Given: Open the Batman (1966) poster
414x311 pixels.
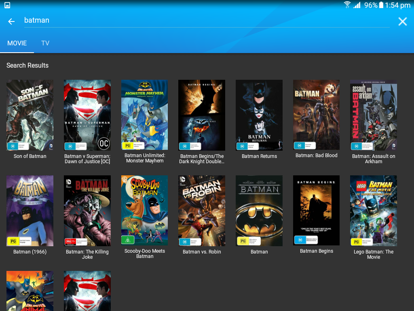Looking at the screenshot, I should pyautogui.click(x=30, y=211).
